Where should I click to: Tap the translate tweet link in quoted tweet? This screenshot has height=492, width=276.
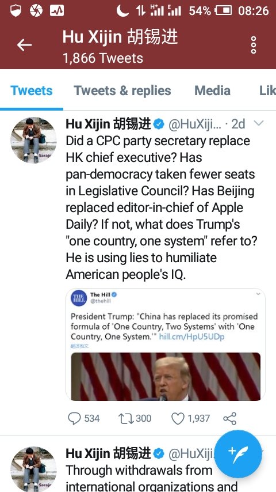pyautogui.click(x=79, y=346)
